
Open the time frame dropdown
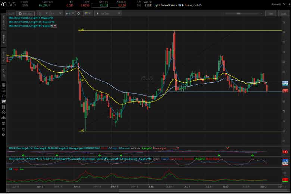point(43,13)
